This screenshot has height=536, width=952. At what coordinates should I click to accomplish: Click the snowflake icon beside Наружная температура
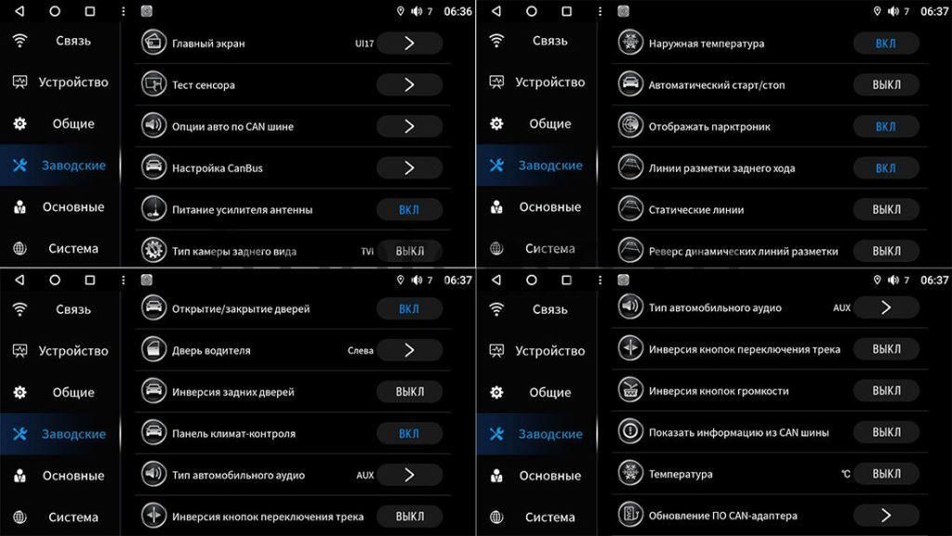630,43
